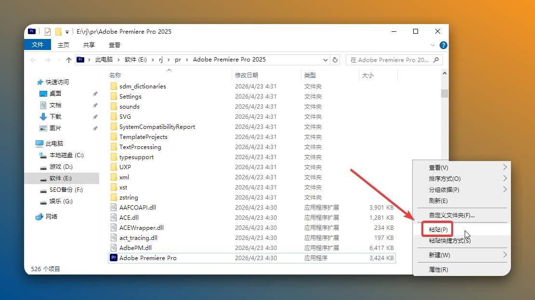
Task: Select the sounds folder icon
Action: pos(114,107)
